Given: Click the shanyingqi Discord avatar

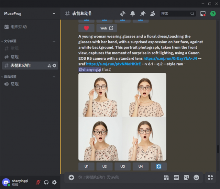Looking at the screenshot, I should tap(6, 182).
